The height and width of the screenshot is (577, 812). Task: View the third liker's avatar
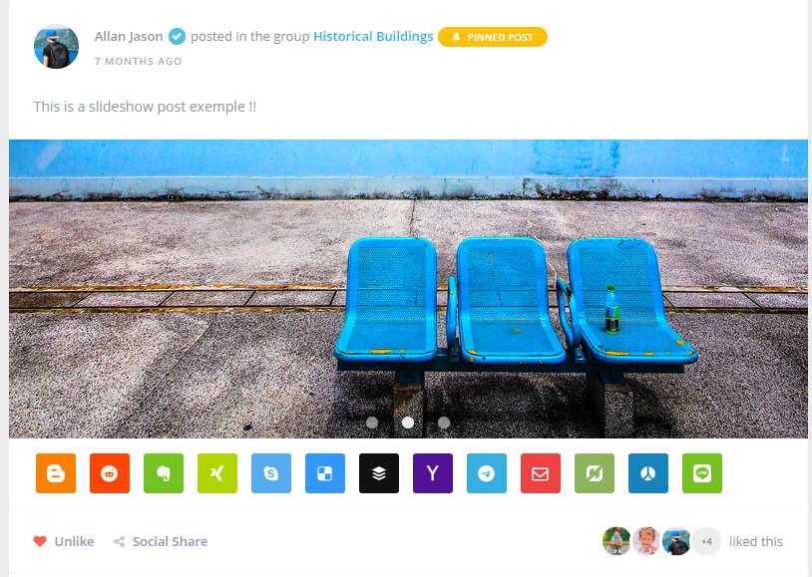[x=676, y=541]
